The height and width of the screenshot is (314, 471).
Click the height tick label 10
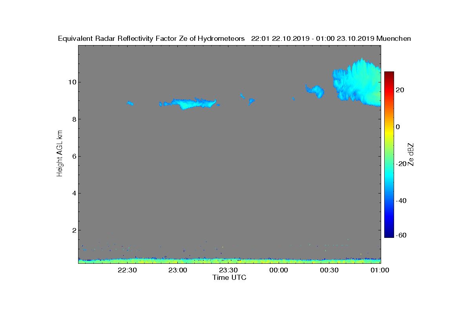[72, 82]
